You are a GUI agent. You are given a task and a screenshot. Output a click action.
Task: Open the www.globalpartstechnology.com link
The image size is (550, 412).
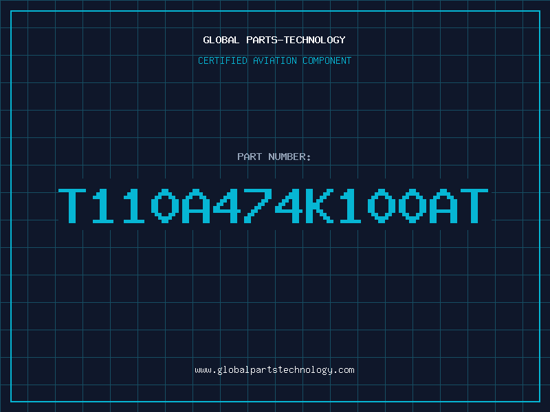click(x=274, y=370)
